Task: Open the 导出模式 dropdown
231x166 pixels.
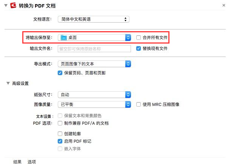Action: pyautogui.click(x=95, y=64)
